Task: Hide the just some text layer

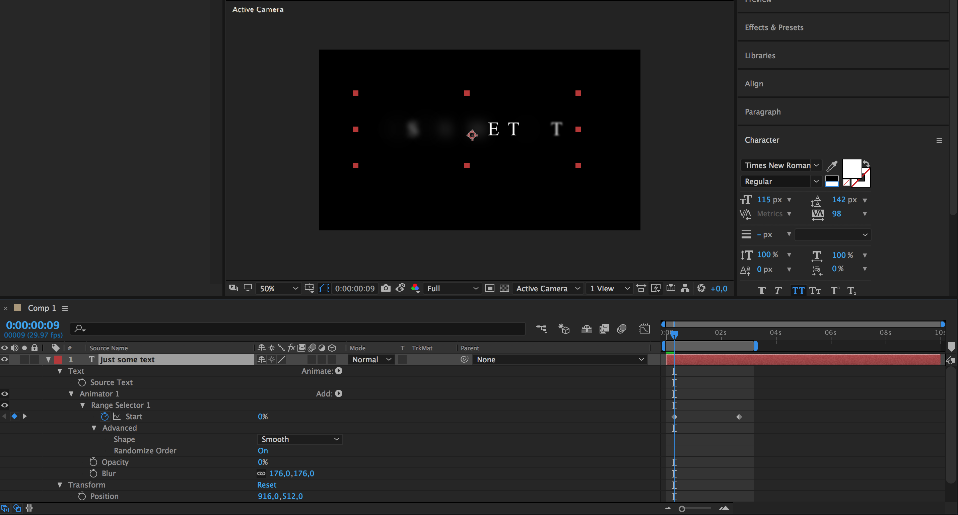Action: 4,359
